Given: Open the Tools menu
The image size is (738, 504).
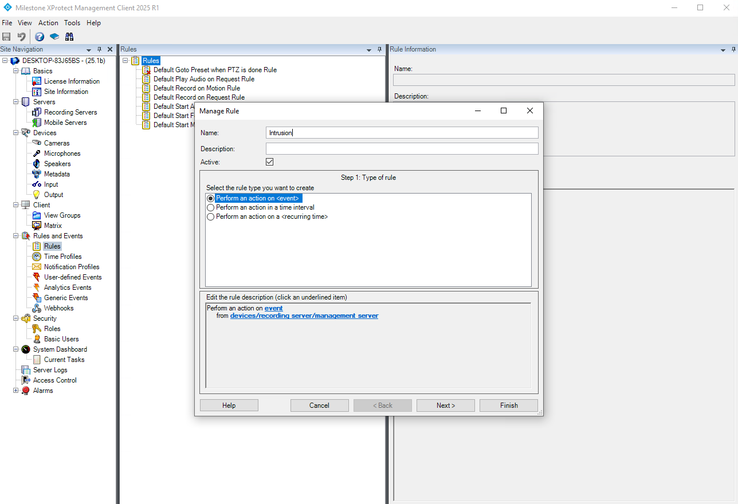Looking at the screenshot, I should click(x=72, y=23).
